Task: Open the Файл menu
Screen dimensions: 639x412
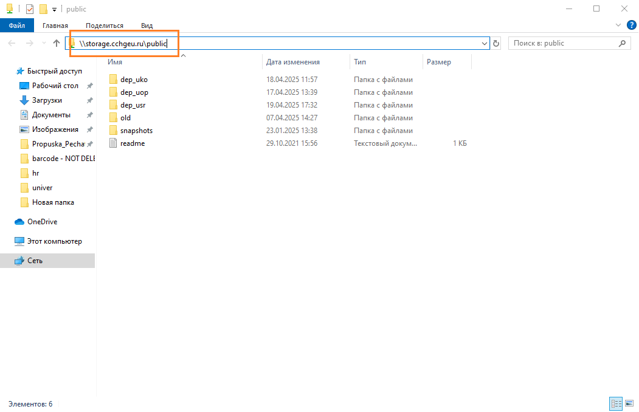Action: pyautogui.click(x=17, y=26)
